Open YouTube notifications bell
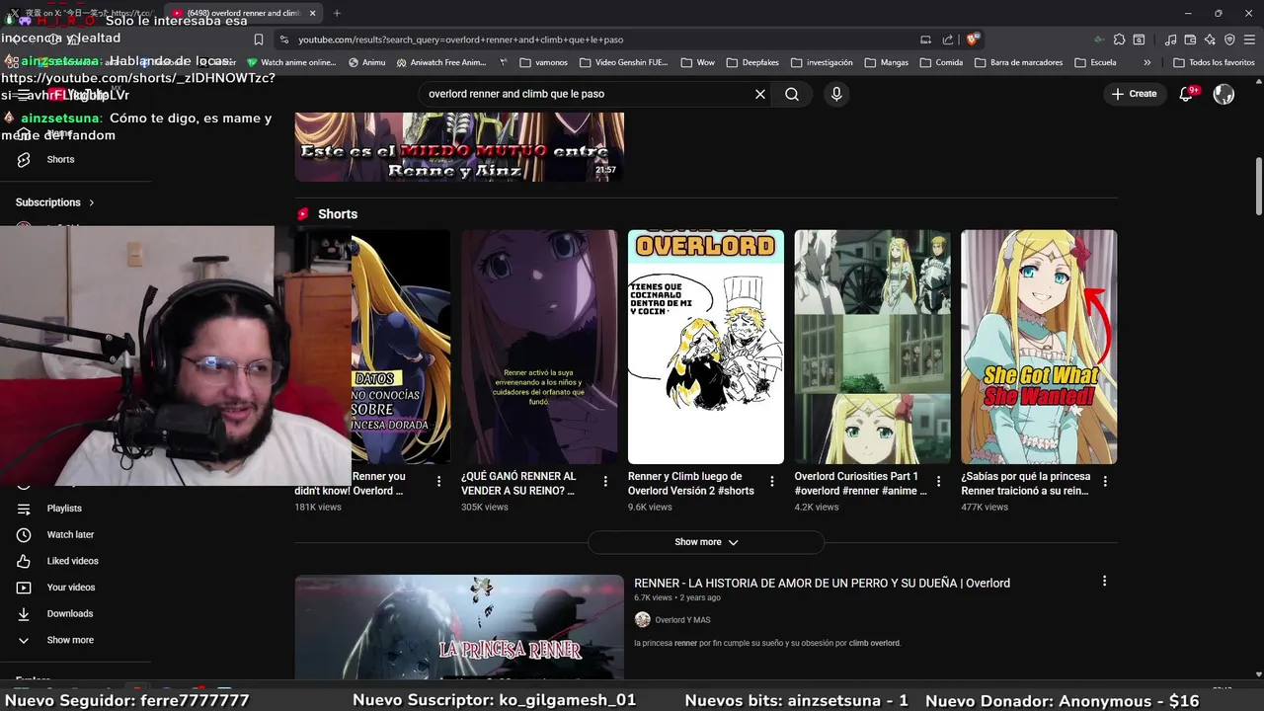 [1187, 94]
